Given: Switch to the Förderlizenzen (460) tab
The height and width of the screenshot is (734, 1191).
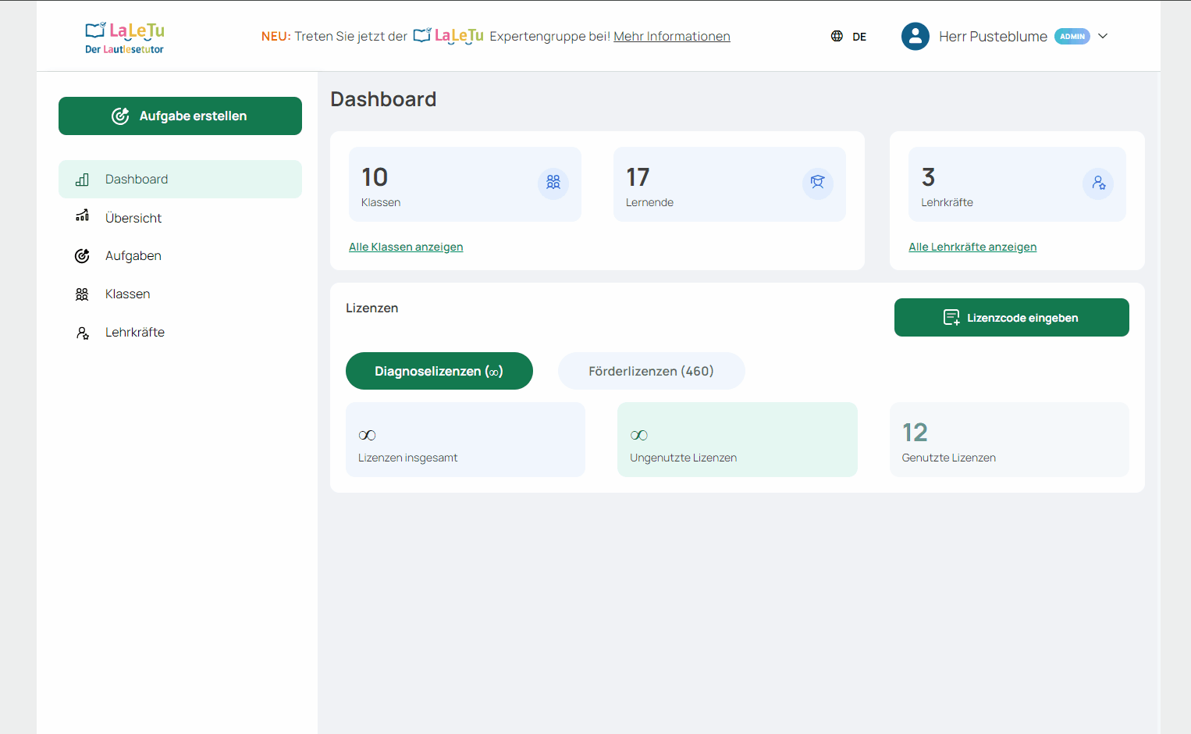Looking at the screenshot, I should [652, 371].
